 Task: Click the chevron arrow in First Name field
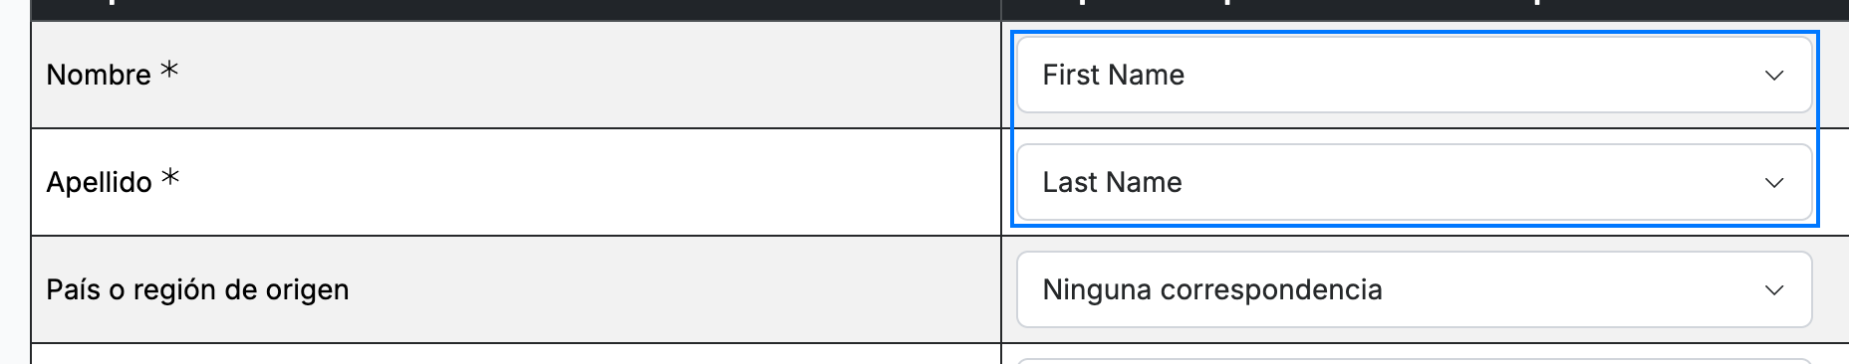1774,76
